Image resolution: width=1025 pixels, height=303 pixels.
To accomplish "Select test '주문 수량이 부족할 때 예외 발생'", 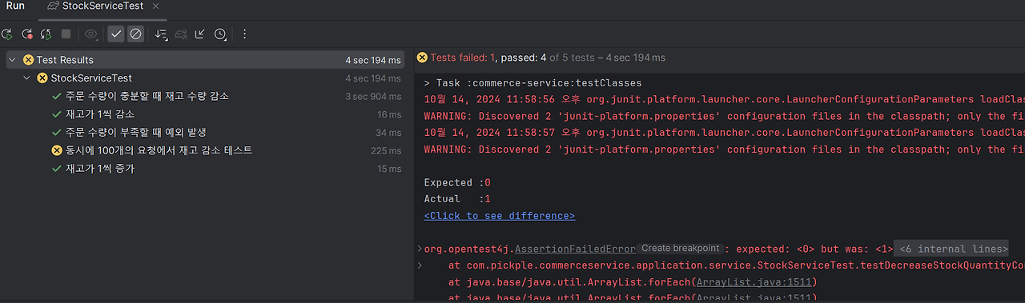I will click(x=136, y=133).
